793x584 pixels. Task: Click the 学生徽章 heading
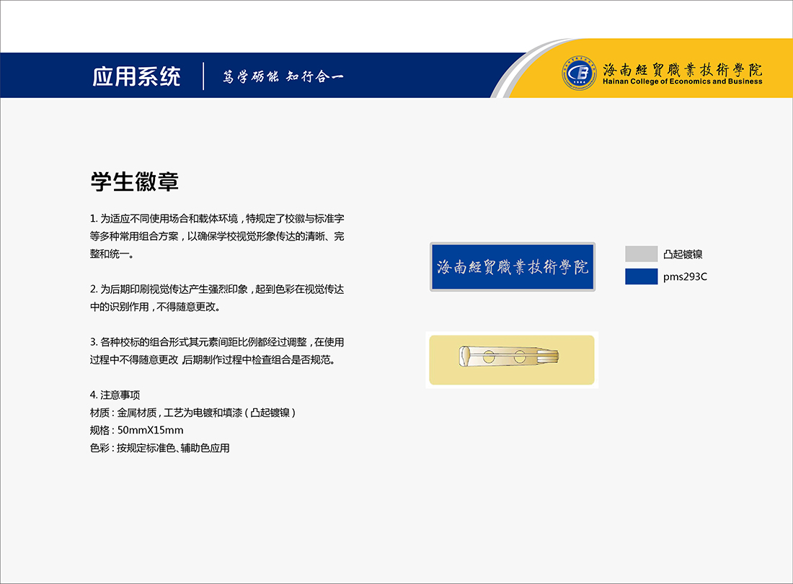134,181
